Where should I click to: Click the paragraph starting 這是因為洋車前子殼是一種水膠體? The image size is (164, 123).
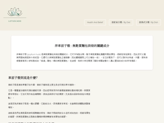[x=49, y=105]
